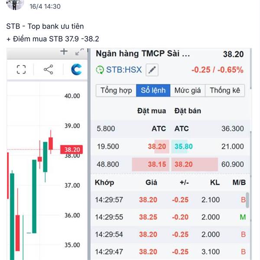260x260 pixels.
Task: Click the tallest green candlestick on chart
Action: click(x=12, y=215)
